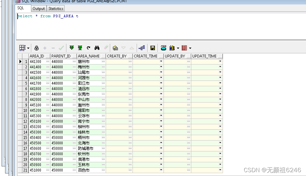Click the refresh query icon
306x176 pixels.
click(x=88, y=48)
